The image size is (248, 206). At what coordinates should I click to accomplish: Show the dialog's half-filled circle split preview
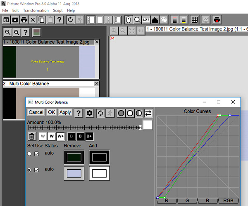click(x=139, y=113)
